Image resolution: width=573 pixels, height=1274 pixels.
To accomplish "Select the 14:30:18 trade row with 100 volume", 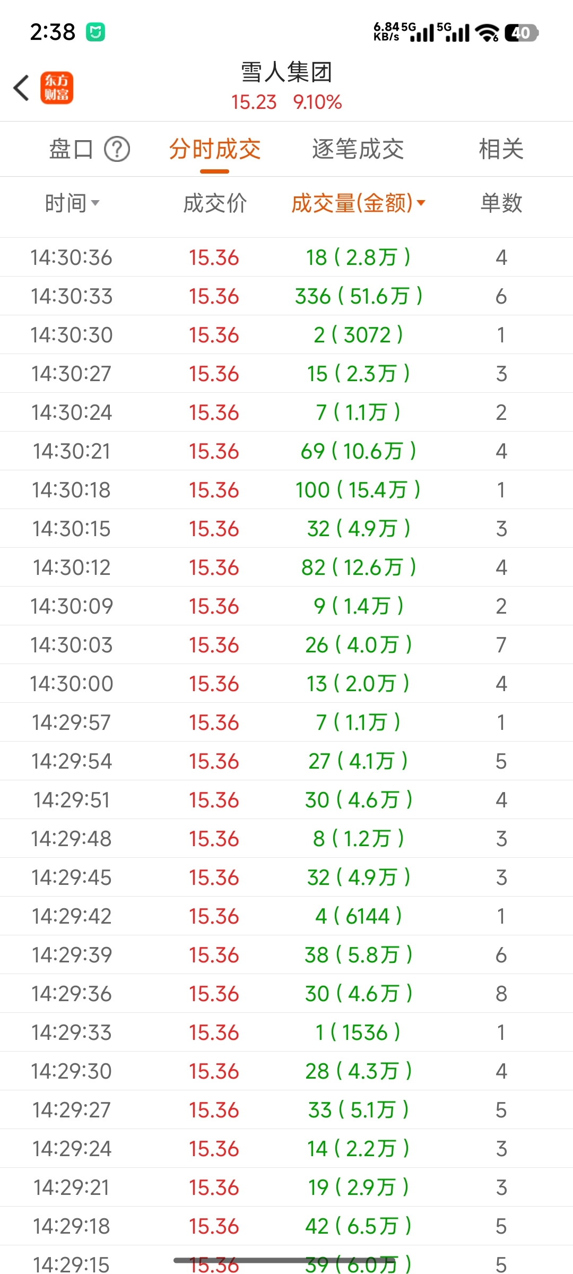I will (x=286, y=490).
